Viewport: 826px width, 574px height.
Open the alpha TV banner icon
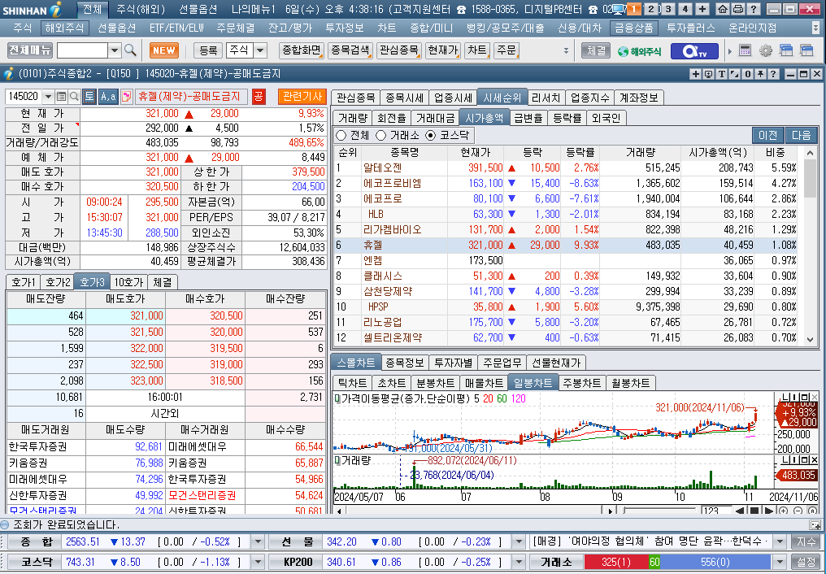[x=694, y=51]
